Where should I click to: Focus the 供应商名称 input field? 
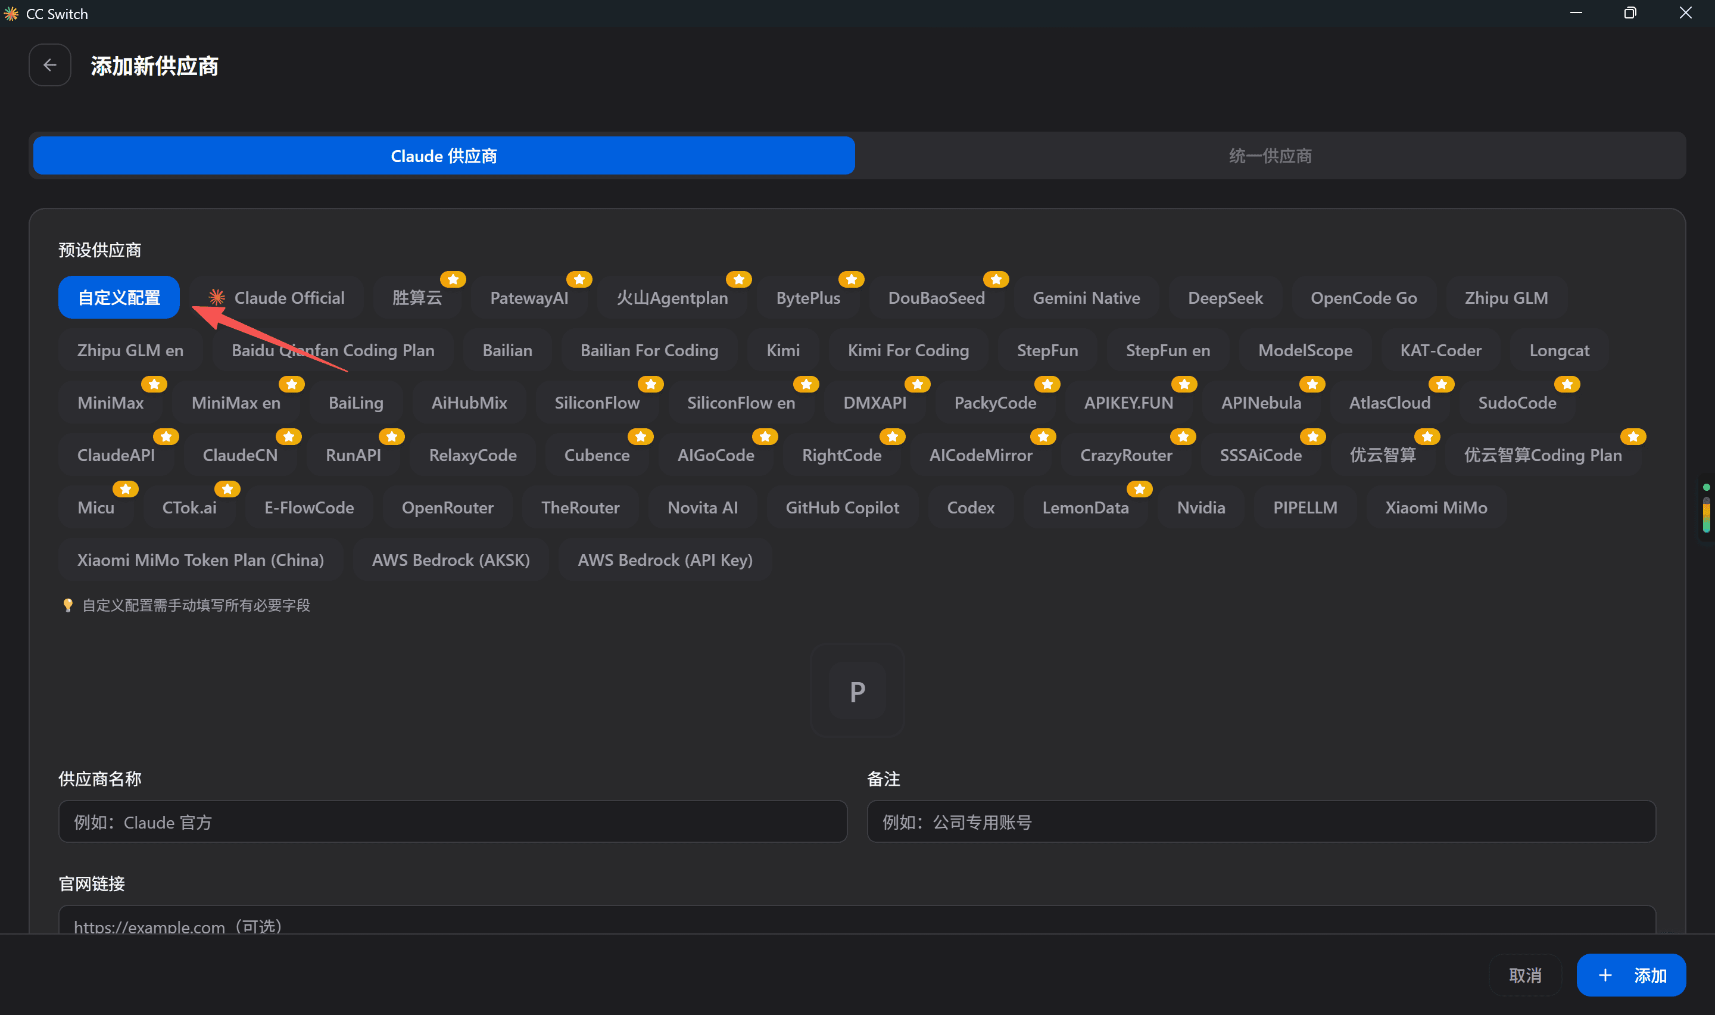tap(453, 821)
